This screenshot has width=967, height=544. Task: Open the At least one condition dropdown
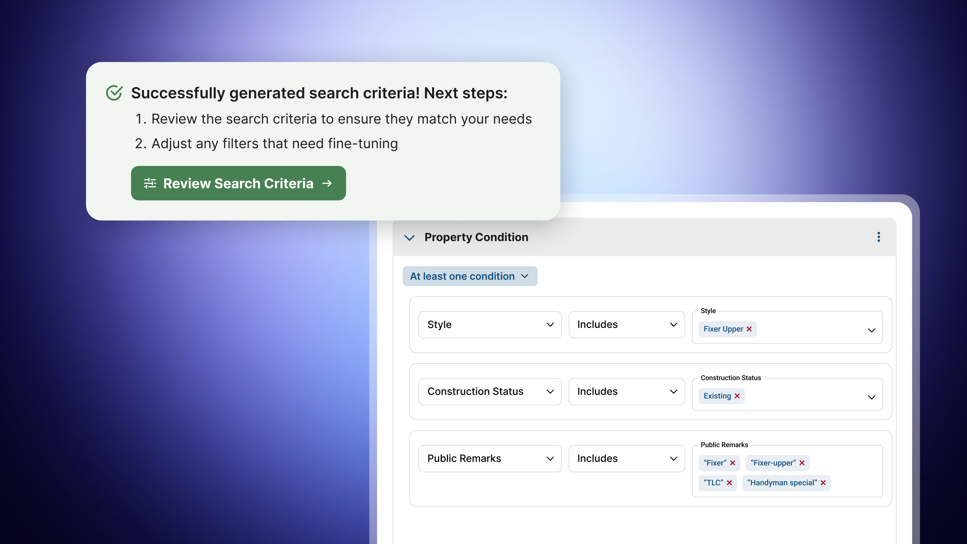click(x=470, y=276)
